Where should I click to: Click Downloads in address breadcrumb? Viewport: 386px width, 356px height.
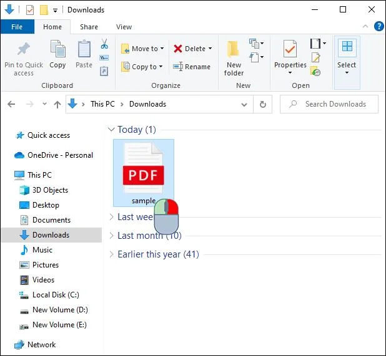147,104
